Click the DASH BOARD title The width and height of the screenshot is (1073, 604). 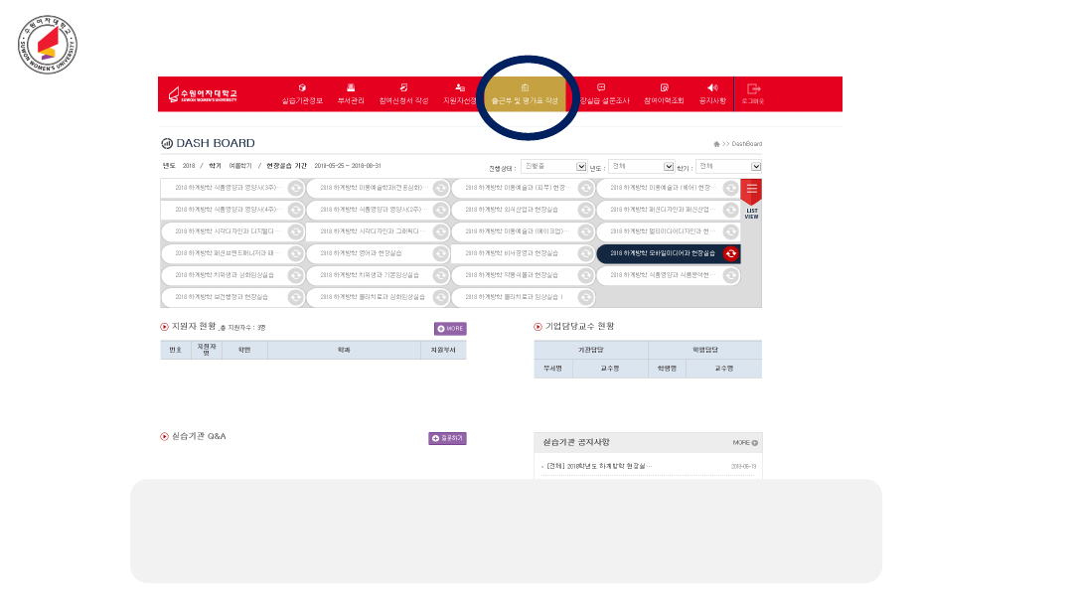click(x=215, y=143)
